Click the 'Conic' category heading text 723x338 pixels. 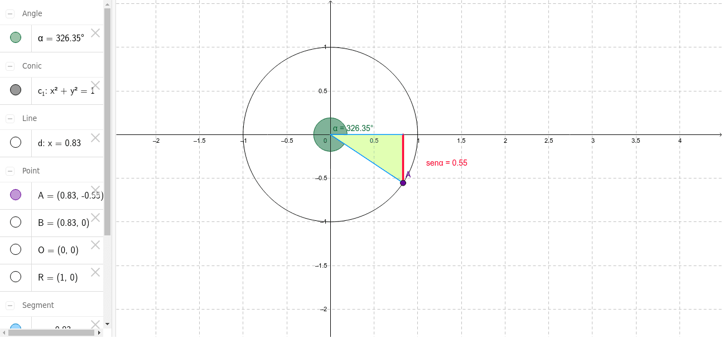click(32, 66)
